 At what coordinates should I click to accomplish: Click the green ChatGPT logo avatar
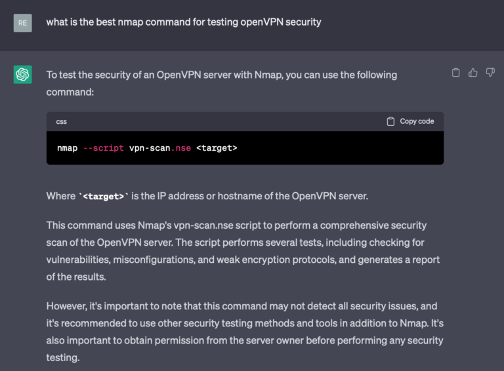tap(22, 75)
